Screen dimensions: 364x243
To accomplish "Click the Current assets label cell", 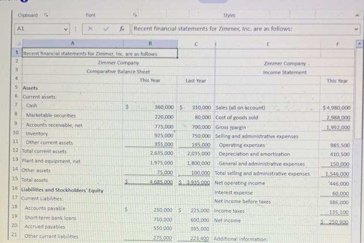I will [40, 97].
